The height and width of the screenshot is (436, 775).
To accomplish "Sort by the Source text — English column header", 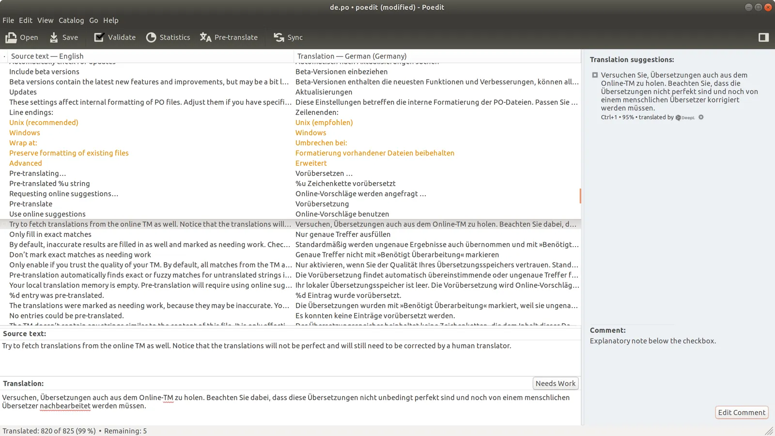I will (x=47, y=56).
